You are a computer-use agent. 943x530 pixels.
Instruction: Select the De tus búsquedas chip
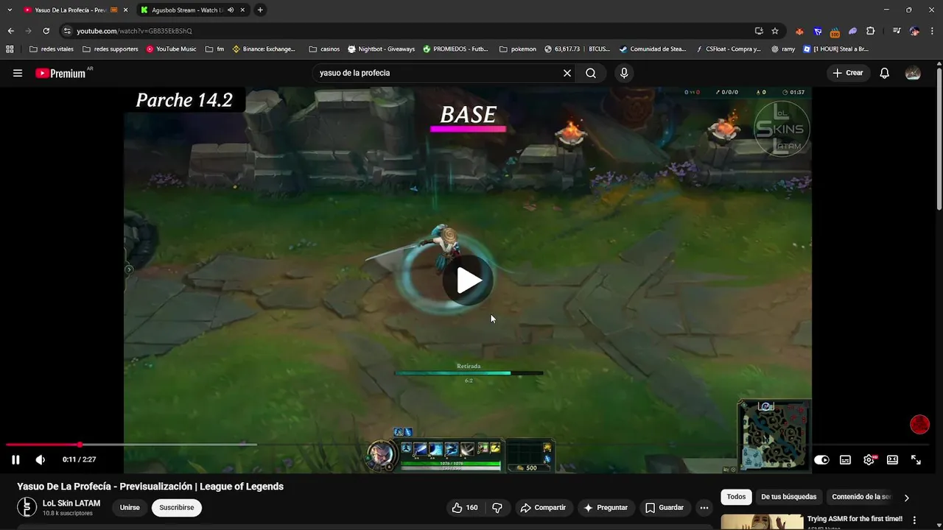click(x=788, y=497)
